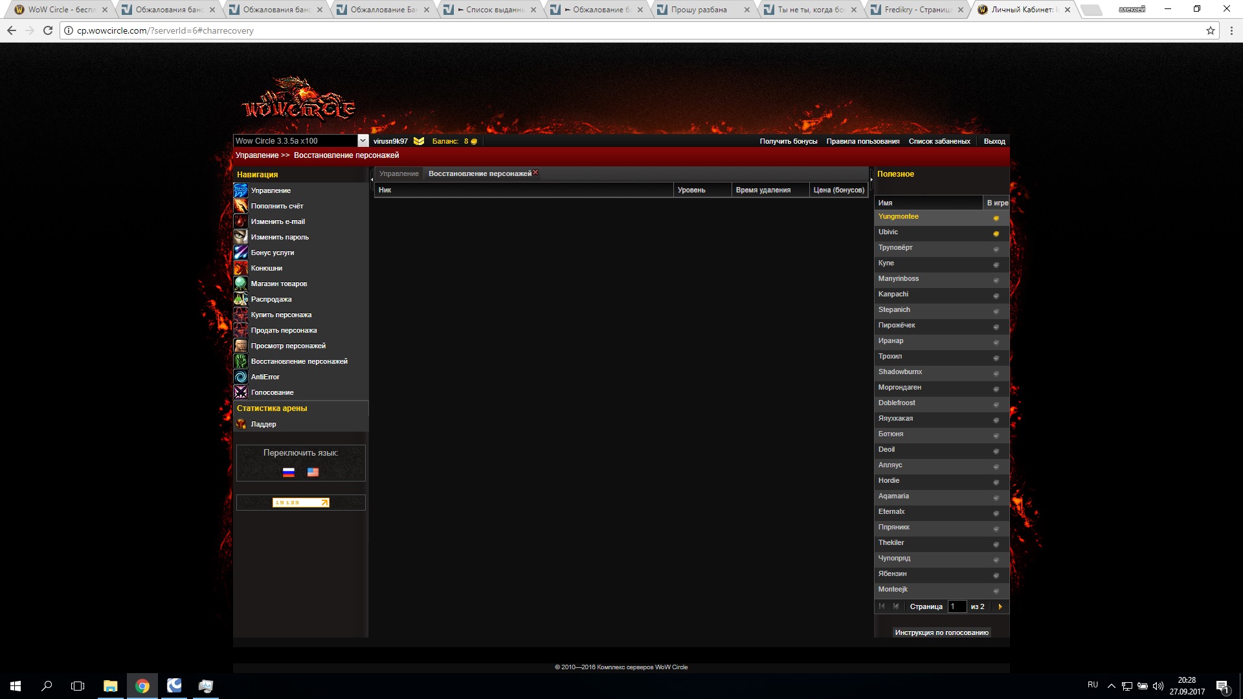Sort by the Уровень column header
This screenshot has height=699, width=1243.
pos(691,190)
